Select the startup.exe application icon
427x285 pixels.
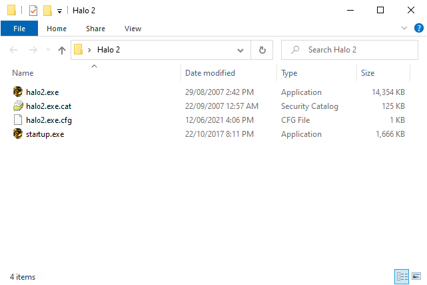pos(18,134)
